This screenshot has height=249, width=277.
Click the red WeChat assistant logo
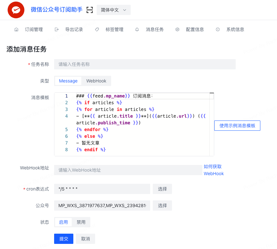[x=16, y=10]
